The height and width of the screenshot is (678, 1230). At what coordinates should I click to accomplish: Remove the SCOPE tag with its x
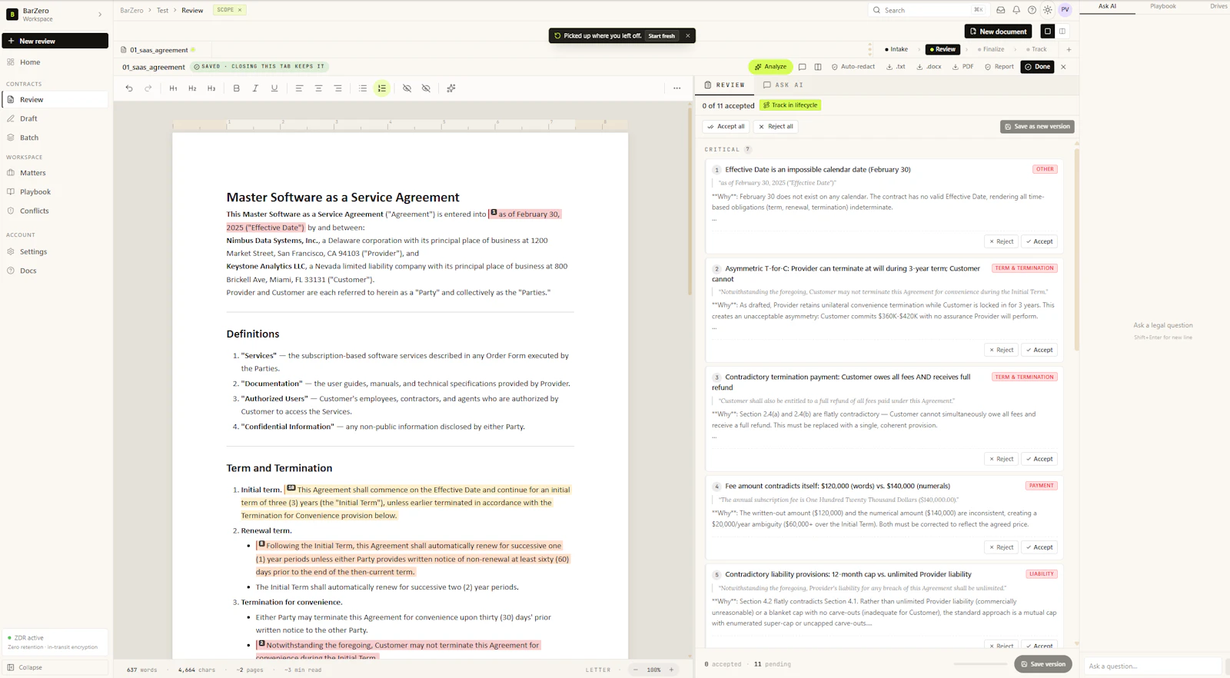pos(240,10)
